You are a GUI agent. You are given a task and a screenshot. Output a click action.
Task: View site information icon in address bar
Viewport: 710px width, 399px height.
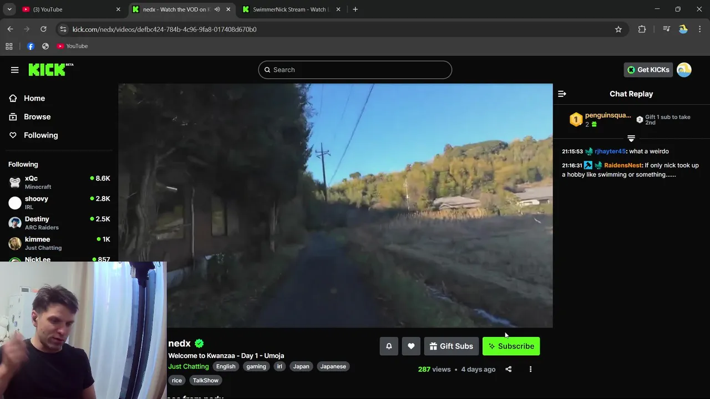click(63, 29)
